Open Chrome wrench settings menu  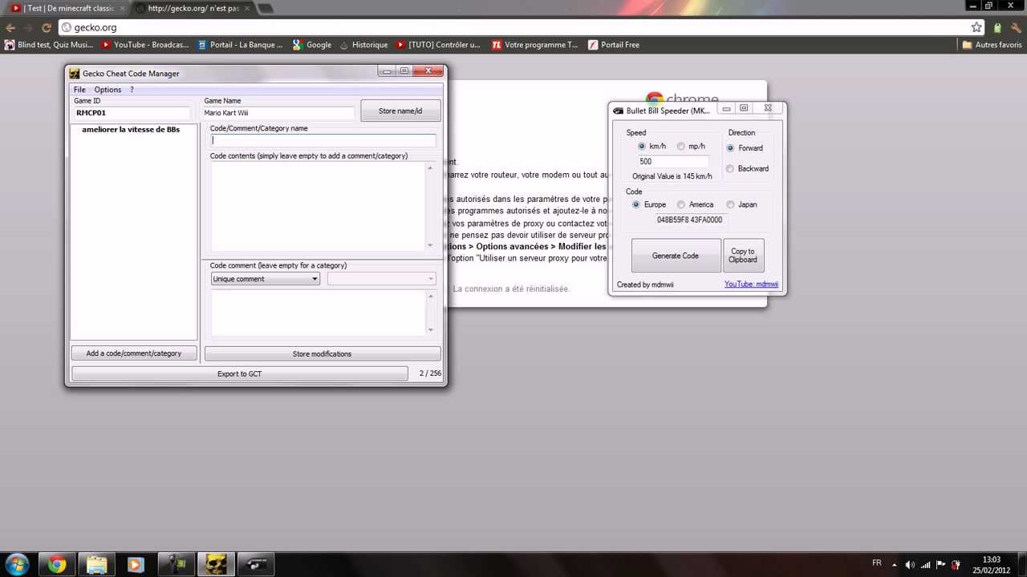click(x=1016, y=27)
